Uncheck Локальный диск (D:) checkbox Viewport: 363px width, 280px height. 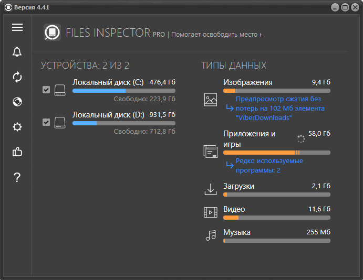pyautogui.click(x=46, y=122)
